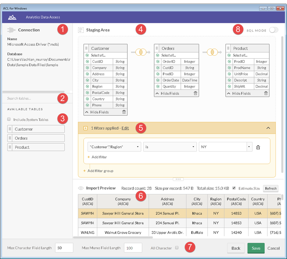Click the Connection plug icon
This screenshot has height=259, width=287.
(x=11, y=30)
